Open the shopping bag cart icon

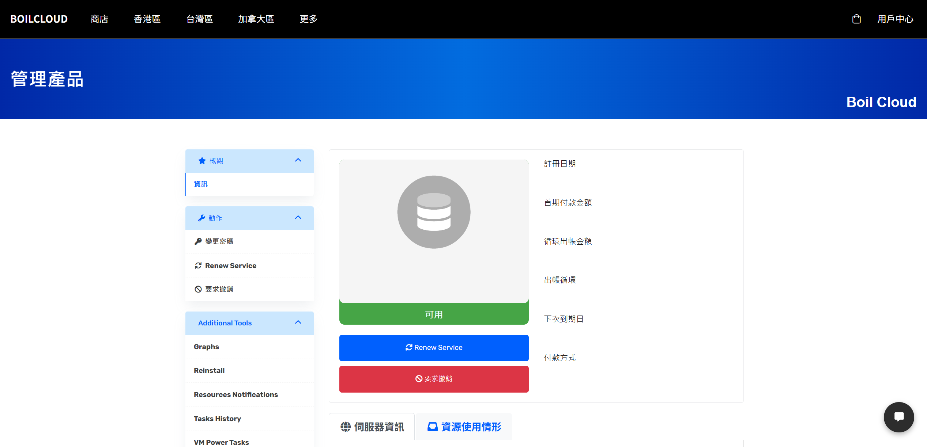[856, 19]
